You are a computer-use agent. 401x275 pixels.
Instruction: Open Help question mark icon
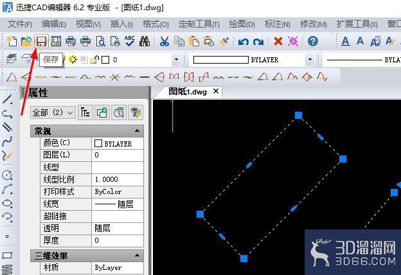[313, 41]
